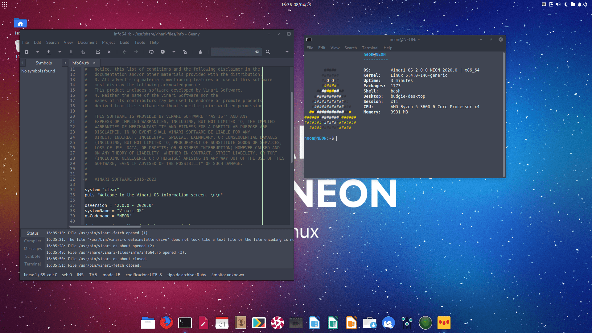The width and height of the screenshot is (592, 333).
Task: Toggle the night light moon icon
Action: (566, 4)
